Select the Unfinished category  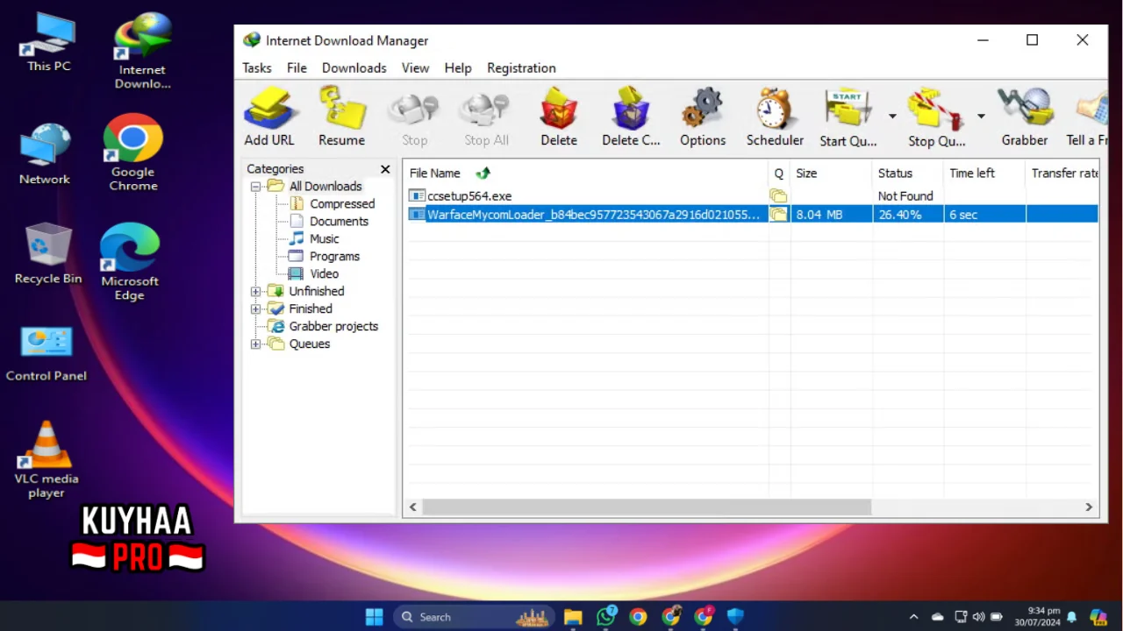pyautogui.click(x=317, y=291)
